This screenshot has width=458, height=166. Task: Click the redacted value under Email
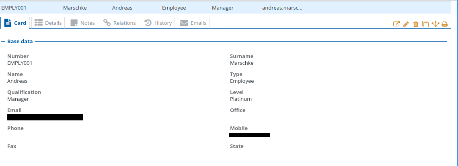(x=45, y=117)
